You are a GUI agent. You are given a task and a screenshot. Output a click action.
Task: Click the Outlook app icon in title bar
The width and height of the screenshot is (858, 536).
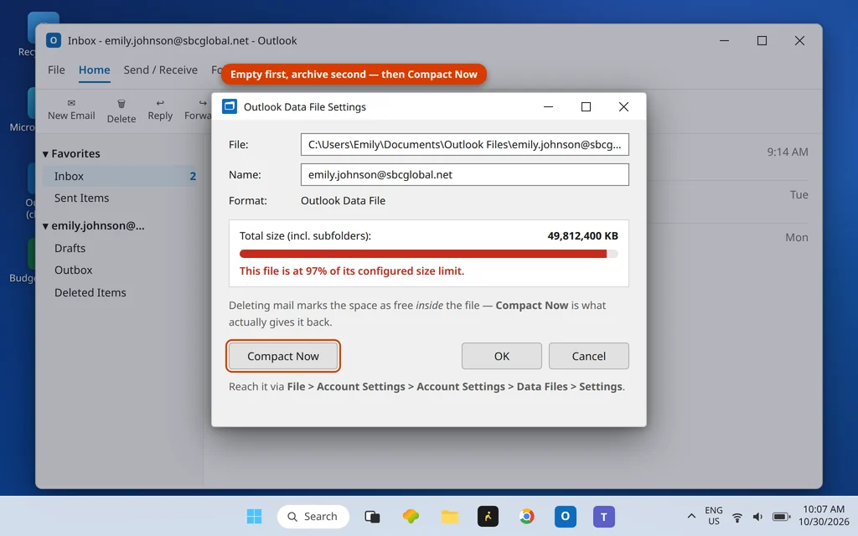[x=53, y=40]
